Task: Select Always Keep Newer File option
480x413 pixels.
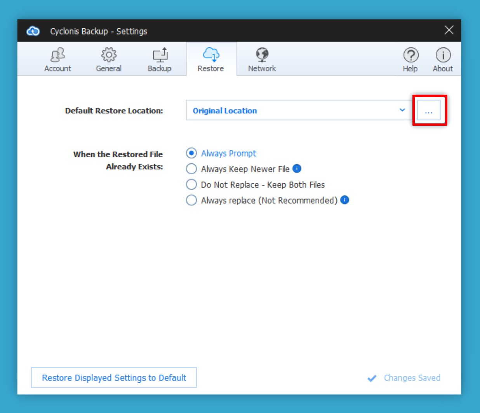Action: click(191, 169)
